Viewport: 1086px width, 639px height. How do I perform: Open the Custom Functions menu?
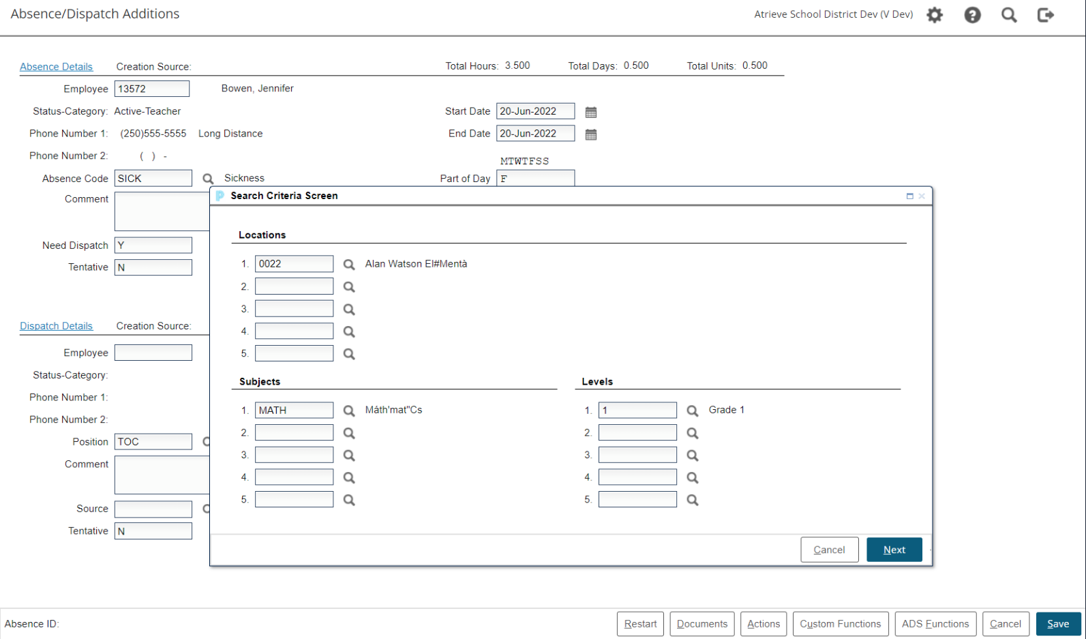pos(840,624)
